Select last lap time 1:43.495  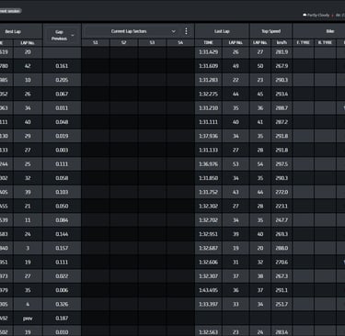(x=209, y=290)
